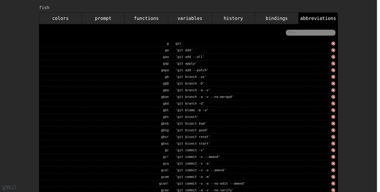
Task: Delete the 'gaa' abbreviation row
Action: 333,57
